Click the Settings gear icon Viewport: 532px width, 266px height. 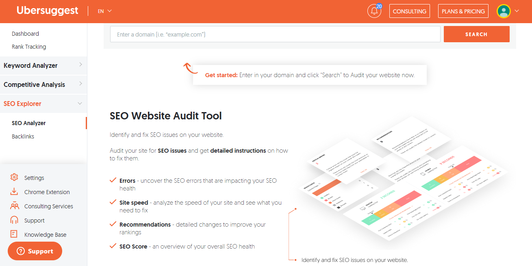pos(14,177)
